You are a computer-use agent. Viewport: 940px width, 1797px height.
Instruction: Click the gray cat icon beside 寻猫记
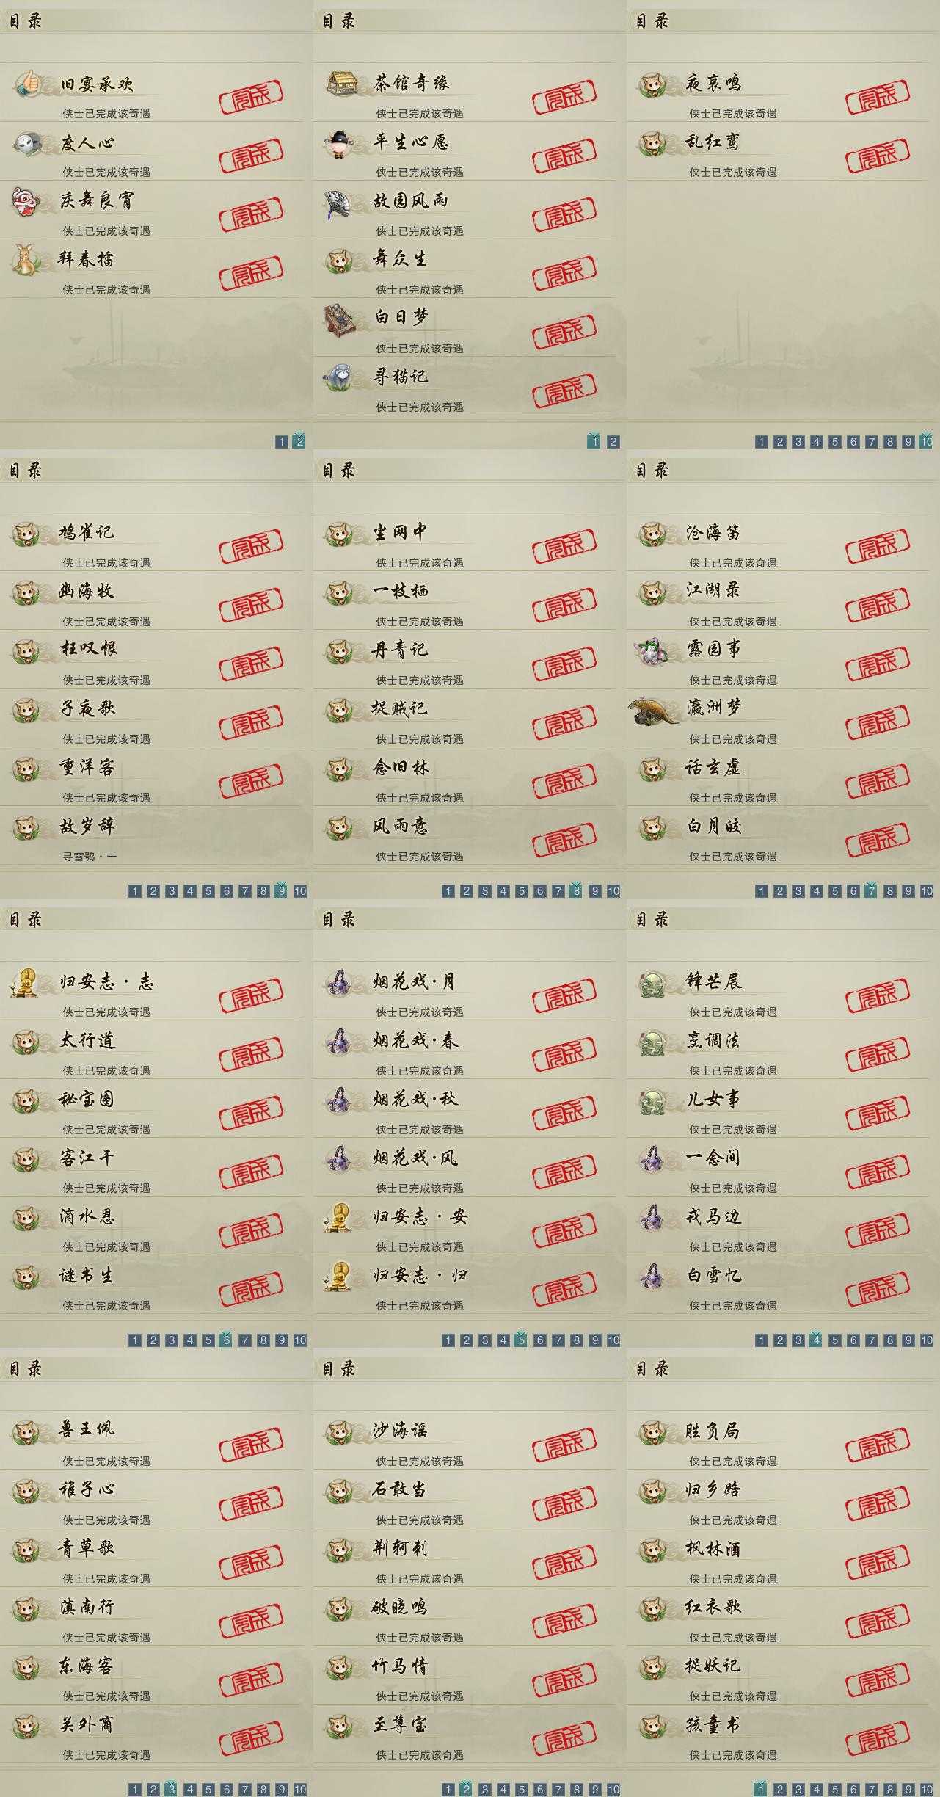click(x=339, y=377)
